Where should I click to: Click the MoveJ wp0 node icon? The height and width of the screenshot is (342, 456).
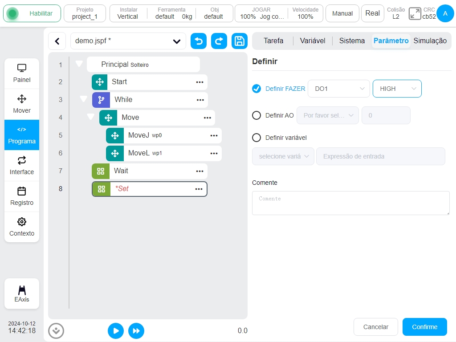pos(115,135)
